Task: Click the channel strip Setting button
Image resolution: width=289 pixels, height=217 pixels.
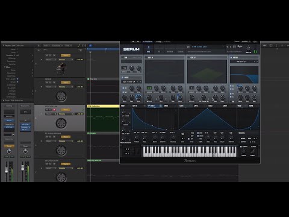Action: pos(9,105)
